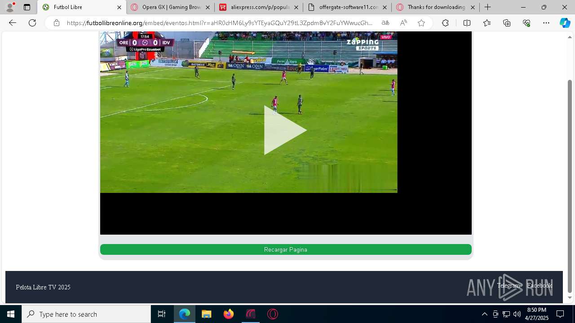Viewport: 575px width, 323px height.
Task: Refresh the current page
Action: coord(32,23)
